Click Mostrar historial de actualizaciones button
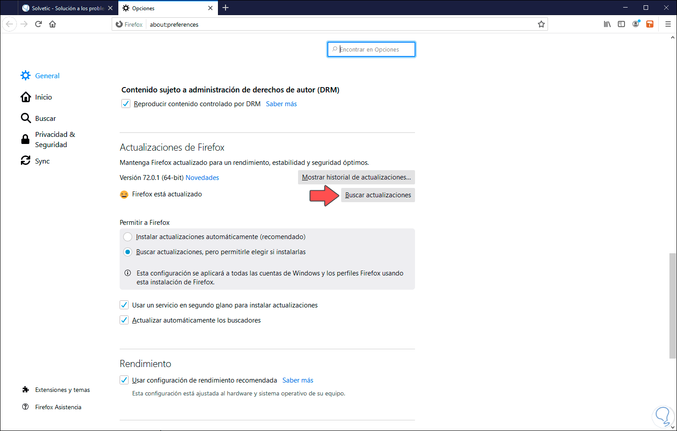This screenshot has height=431, width=677. click(x=356, y=177)
